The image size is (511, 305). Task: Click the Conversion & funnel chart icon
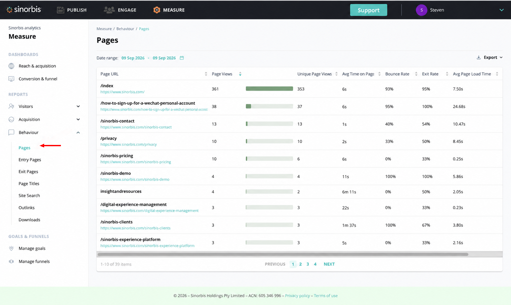coord(11,79)
